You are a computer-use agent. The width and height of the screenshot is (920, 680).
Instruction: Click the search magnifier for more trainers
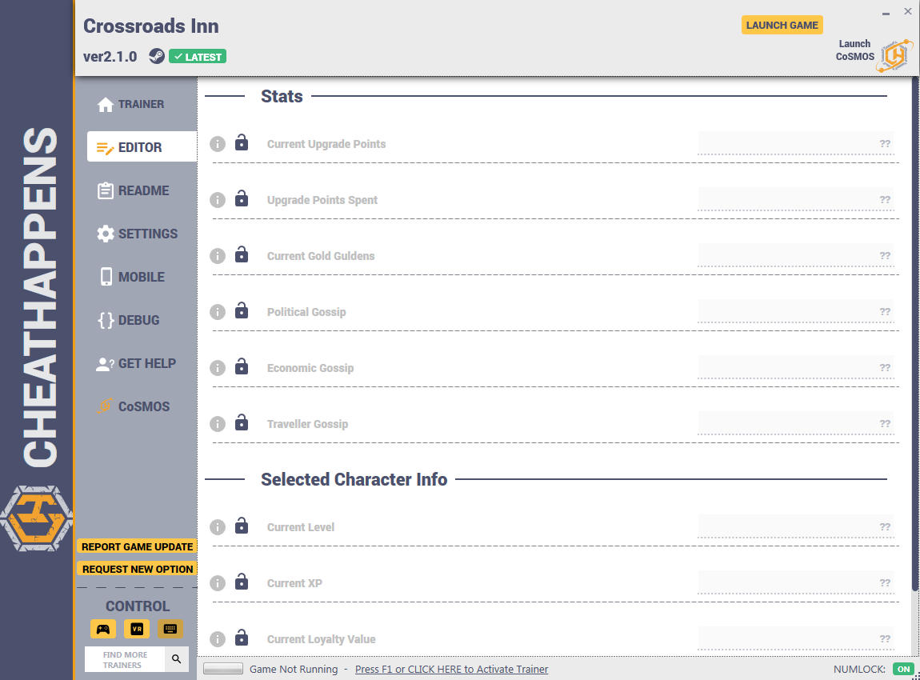click(177, 659)
